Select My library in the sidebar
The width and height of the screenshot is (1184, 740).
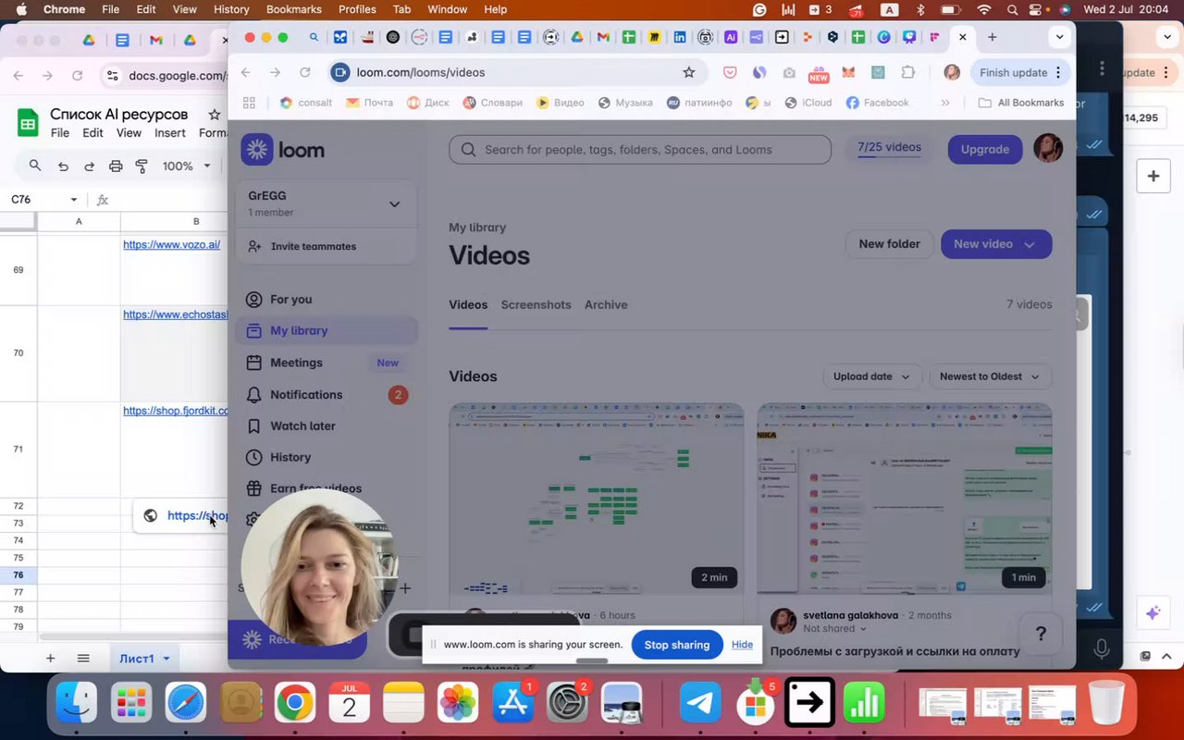click(x=327, y=330)
